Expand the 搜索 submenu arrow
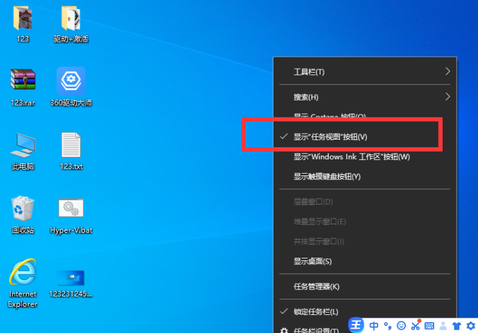 click(x=448, y=96)
